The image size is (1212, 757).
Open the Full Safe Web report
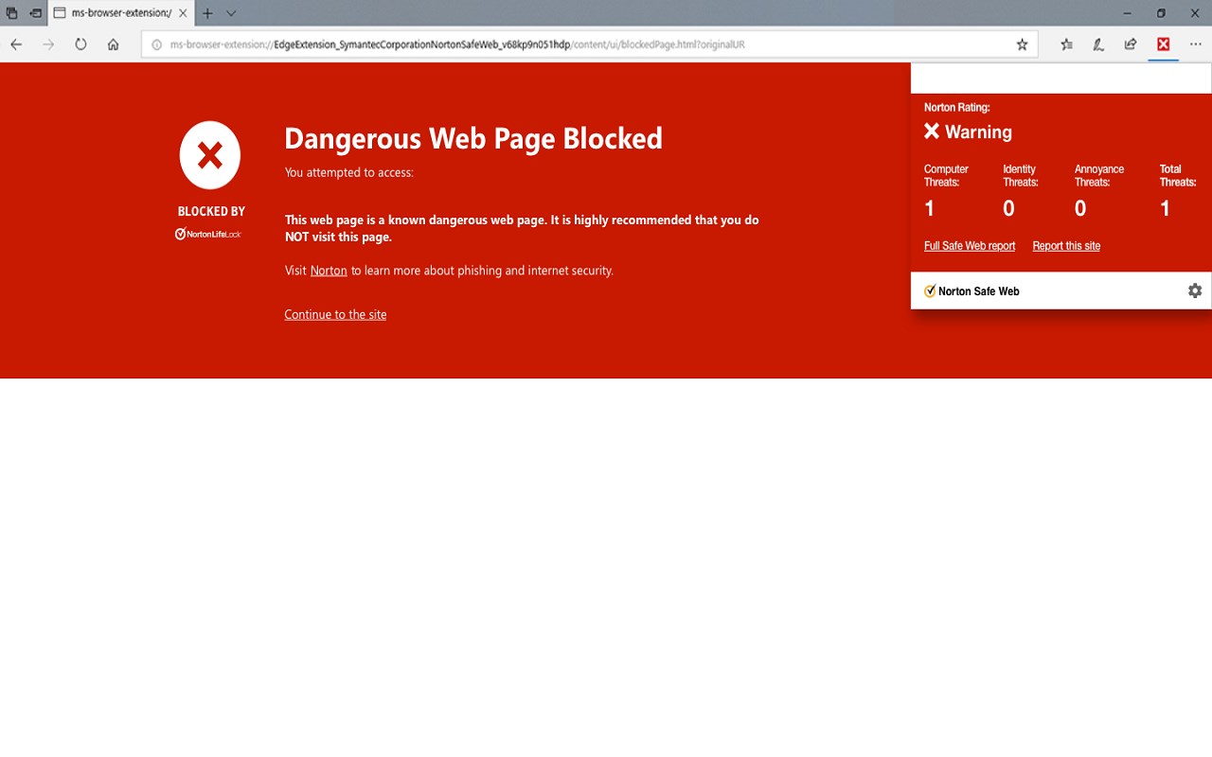pos(970,246)
